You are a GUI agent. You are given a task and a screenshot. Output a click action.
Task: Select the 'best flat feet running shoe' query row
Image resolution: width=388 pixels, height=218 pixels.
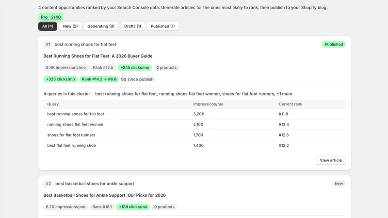[x=194, y=145]
